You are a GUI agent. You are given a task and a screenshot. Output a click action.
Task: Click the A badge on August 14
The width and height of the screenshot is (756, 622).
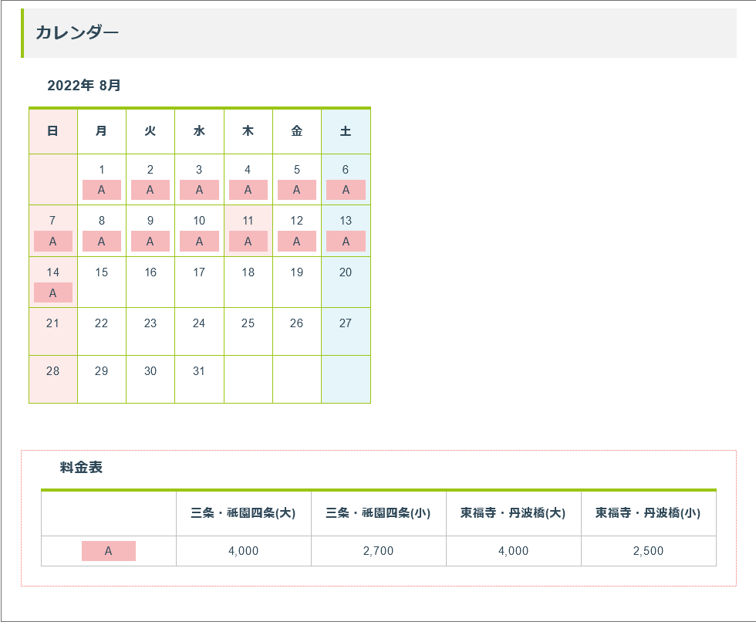point(52,292)
